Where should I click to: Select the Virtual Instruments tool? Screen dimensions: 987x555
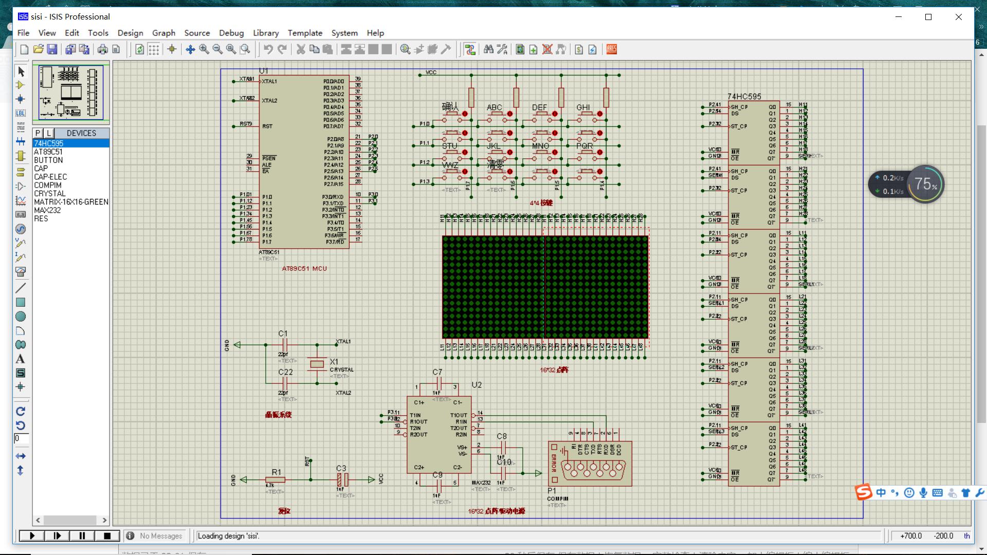21,271
